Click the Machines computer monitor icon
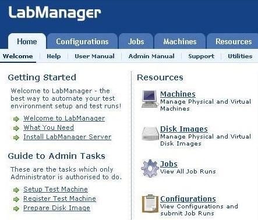Viewport: 258px width, 220px height. tap(150, 99)
